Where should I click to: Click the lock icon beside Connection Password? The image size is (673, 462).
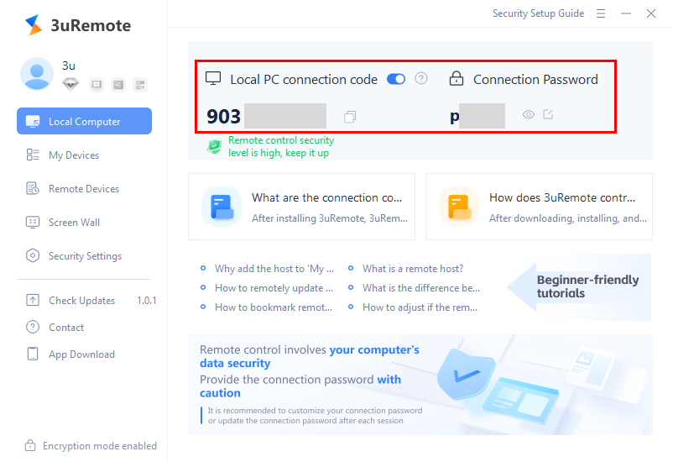[456, 79]
